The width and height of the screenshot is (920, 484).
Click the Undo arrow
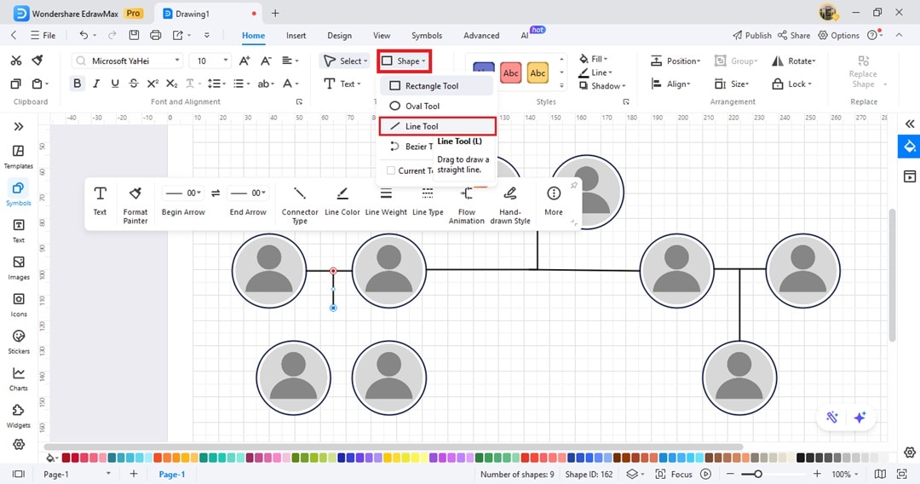(83, 35)
